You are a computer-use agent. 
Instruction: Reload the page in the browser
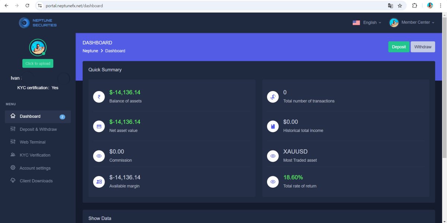click(27, 6)
